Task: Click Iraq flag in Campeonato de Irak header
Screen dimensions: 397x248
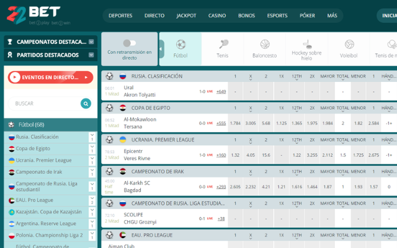Action: pos(123,172)
